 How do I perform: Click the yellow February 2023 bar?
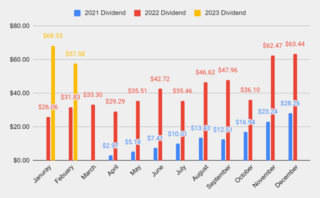coord(75,112)
